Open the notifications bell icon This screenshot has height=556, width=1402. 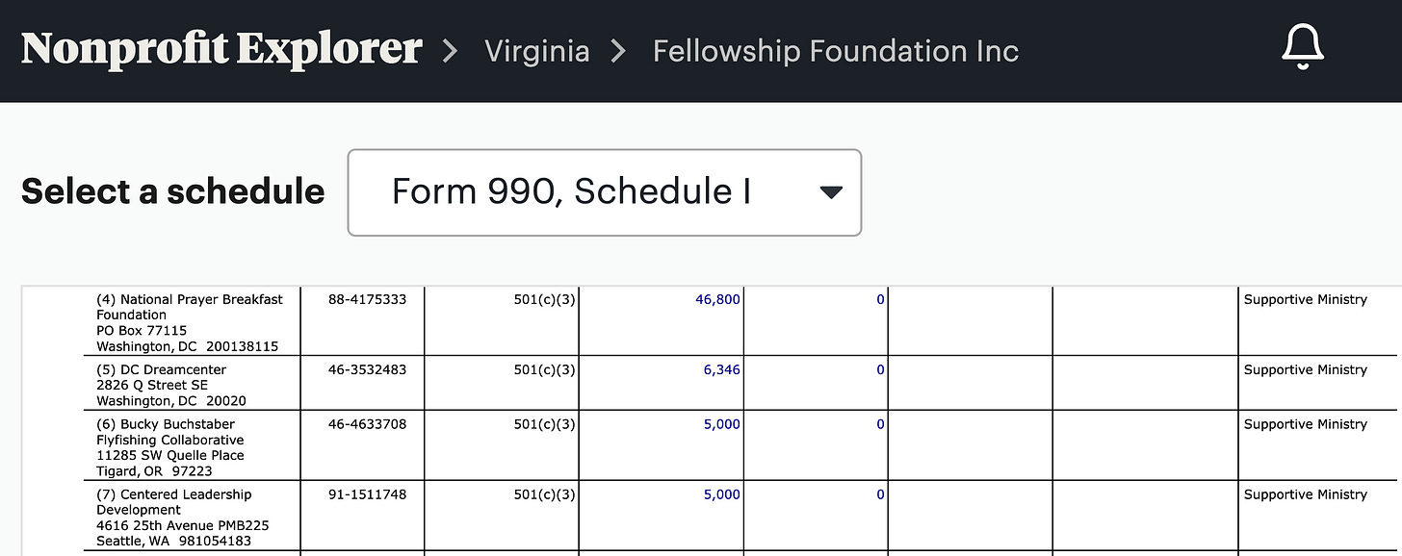click(x=1303, y=48)
